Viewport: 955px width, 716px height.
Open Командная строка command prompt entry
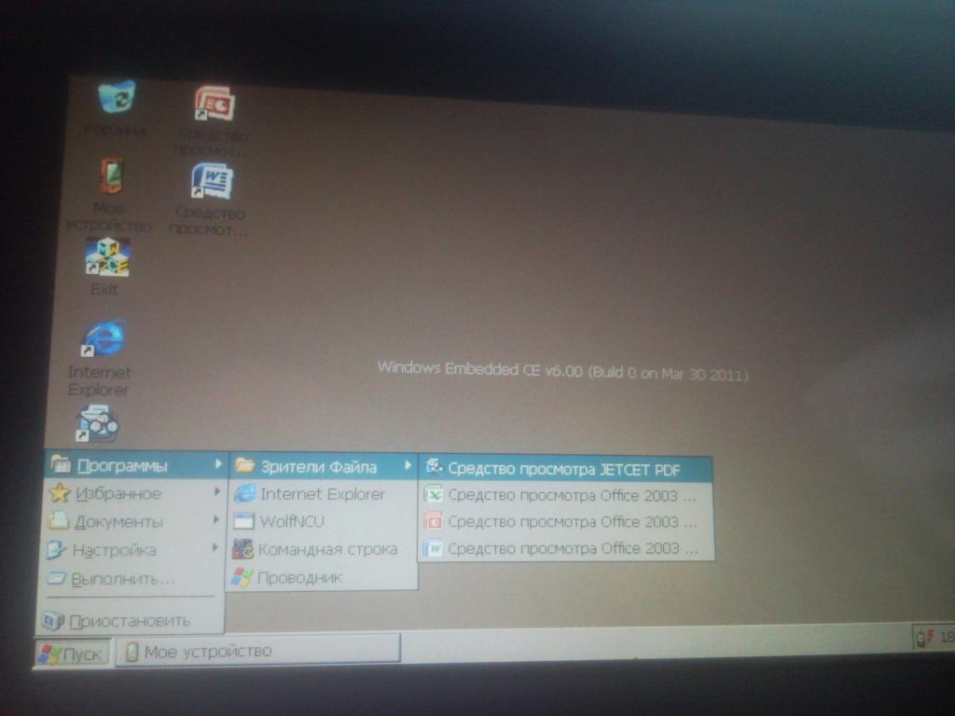322,549
